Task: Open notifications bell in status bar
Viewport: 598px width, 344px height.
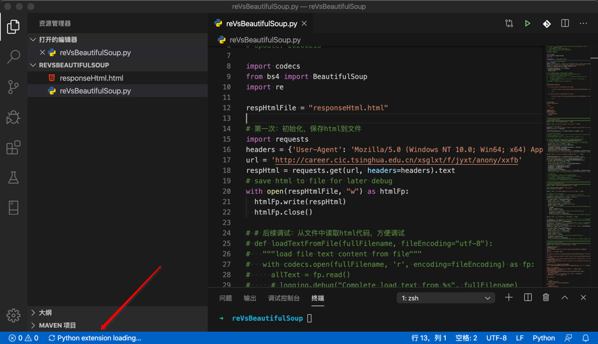Action: tap(585, 338)
